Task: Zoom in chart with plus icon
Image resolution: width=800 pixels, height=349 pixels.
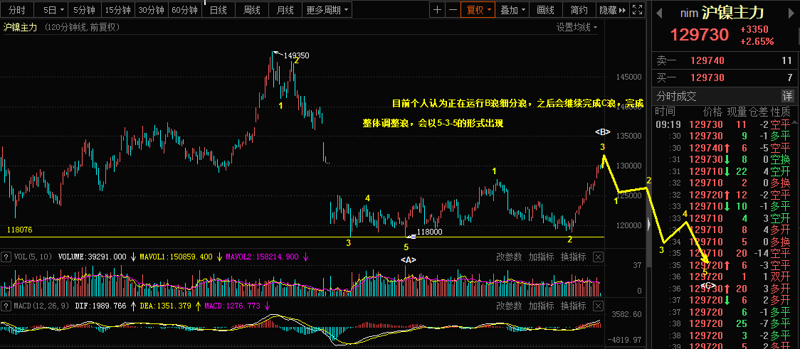Action: point(438,10)
